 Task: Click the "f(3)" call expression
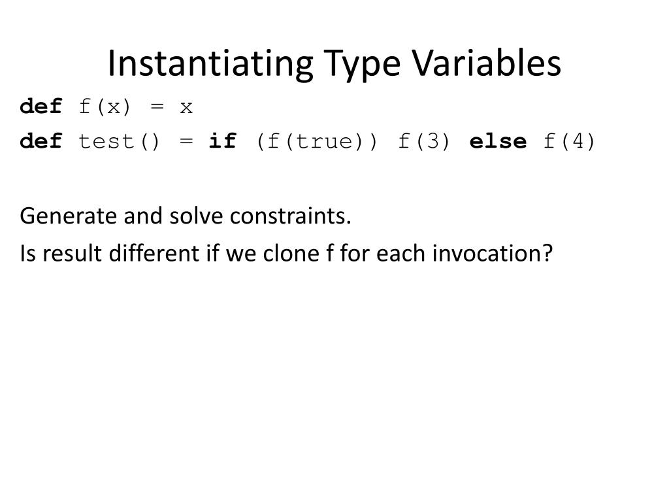pyautogui.click(x=424, y=142)
